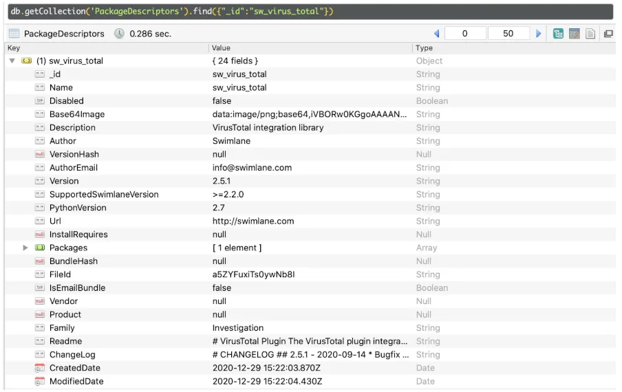This screenshot has width=622, height=392.
Task: Switch to tree view mode icon
Action: [558, 34]
